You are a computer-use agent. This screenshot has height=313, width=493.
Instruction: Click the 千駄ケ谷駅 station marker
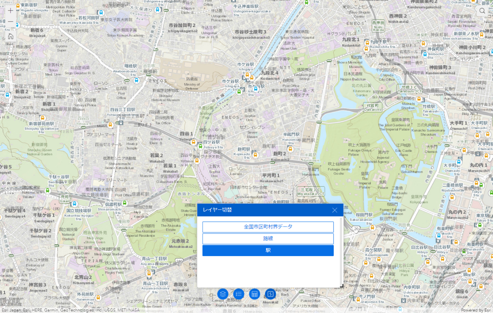coord(48,190)
